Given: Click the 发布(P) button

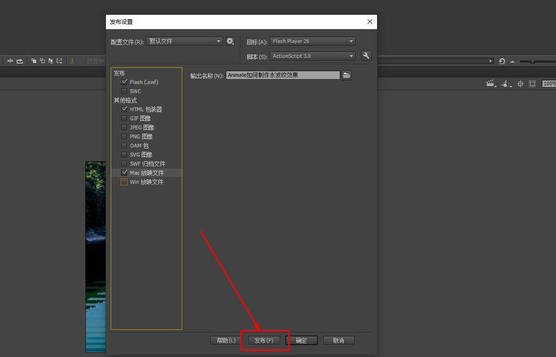Looking at the screenshot, I should click(264, 340).
